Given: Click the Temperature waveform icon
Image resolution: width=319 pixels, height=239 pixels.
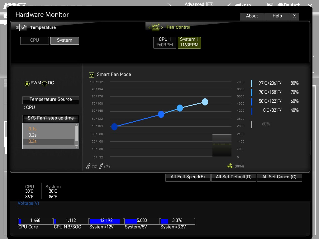Looking at the screenshot, I should (x=23, y=27).
